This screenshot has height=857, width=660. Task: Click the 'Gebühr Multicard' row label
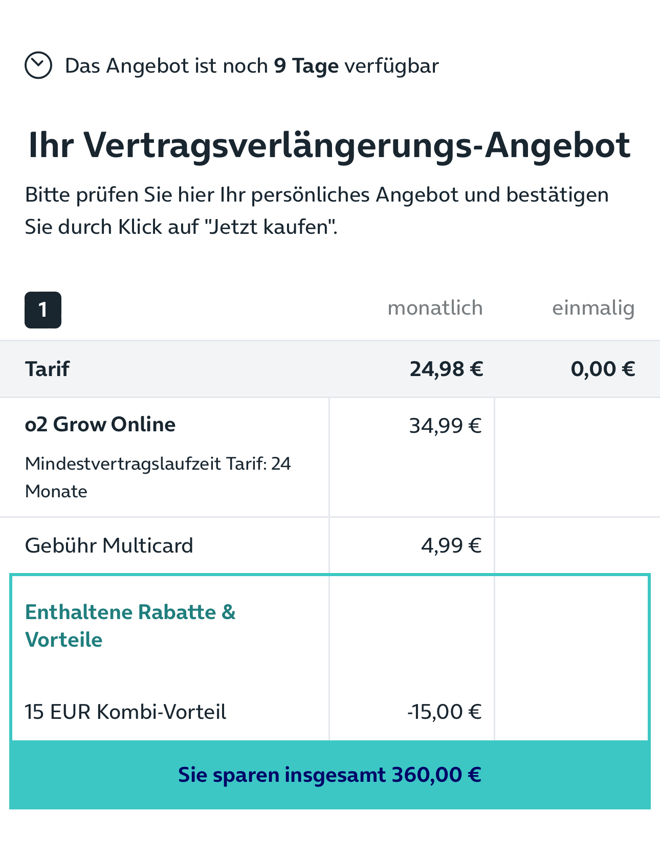(109, 545)
